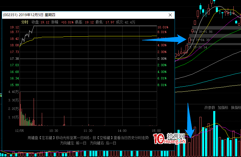
Task: Click the 11:30 time axis marker
Action: (88, 131)
